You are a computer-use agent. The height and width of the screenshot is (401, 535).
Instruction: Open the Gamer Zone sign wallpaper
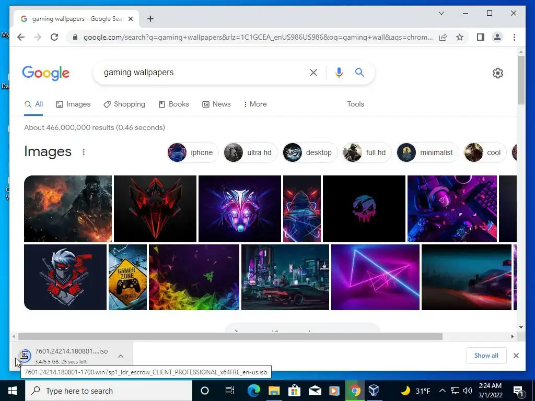(x=127, y=277)
